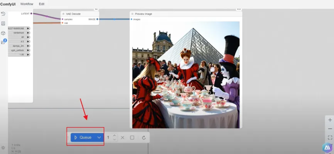
Task: Increase the batch count stepper
Action: 114,136
